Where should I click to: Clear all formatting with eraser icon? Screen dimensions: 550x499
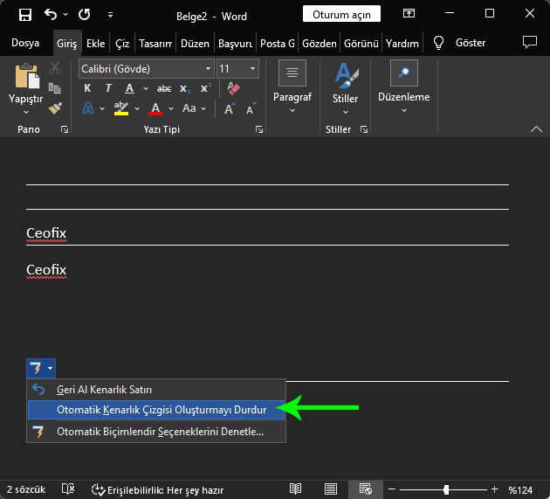(x=233, y=87)
